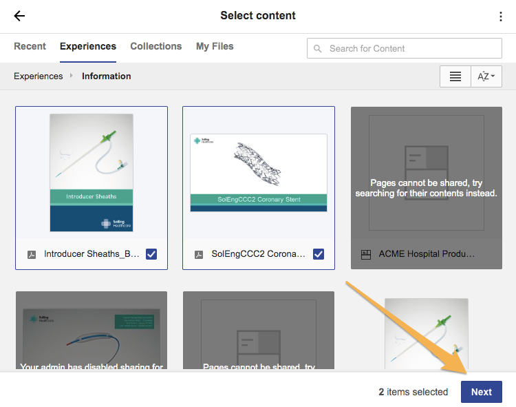The height and width of the screenshot is (407, 516).
Task: Open the My Files tab
Action: [215, 46]
